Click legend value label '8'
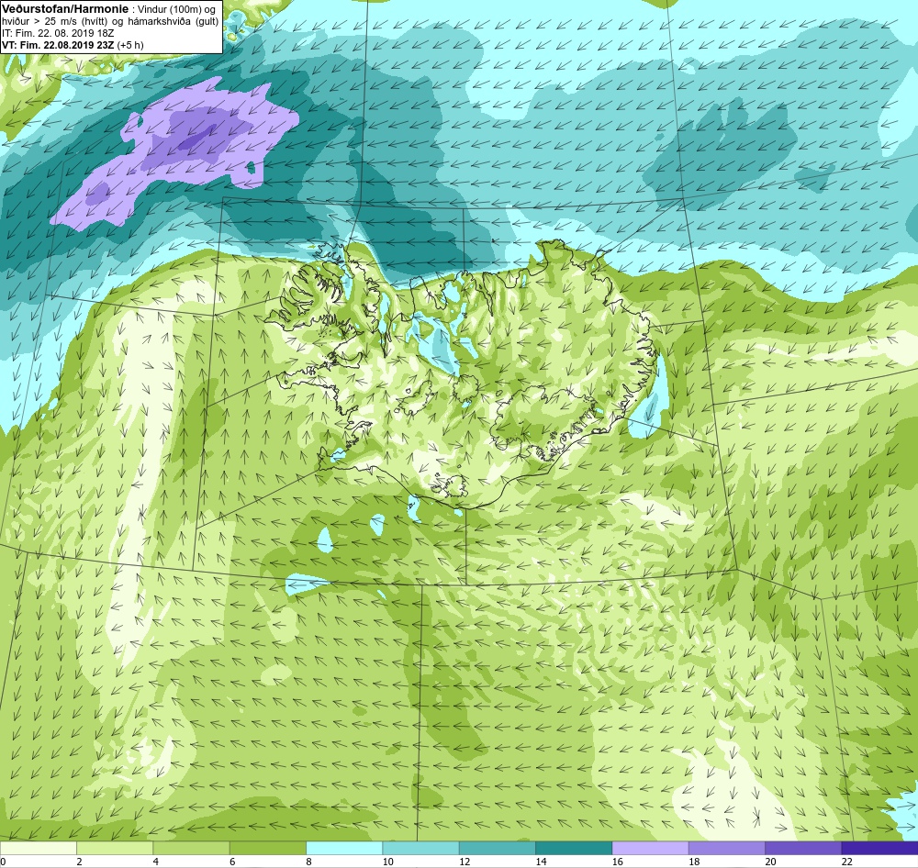Viewport: 918px width, 868px height. (x=308, y=862)
